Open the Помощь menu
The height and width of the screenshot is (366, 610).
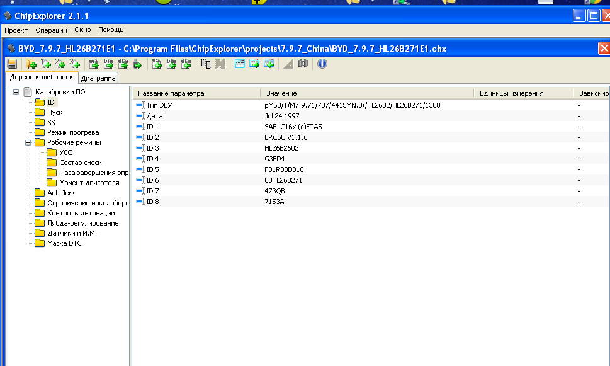(x=111, y=30)
